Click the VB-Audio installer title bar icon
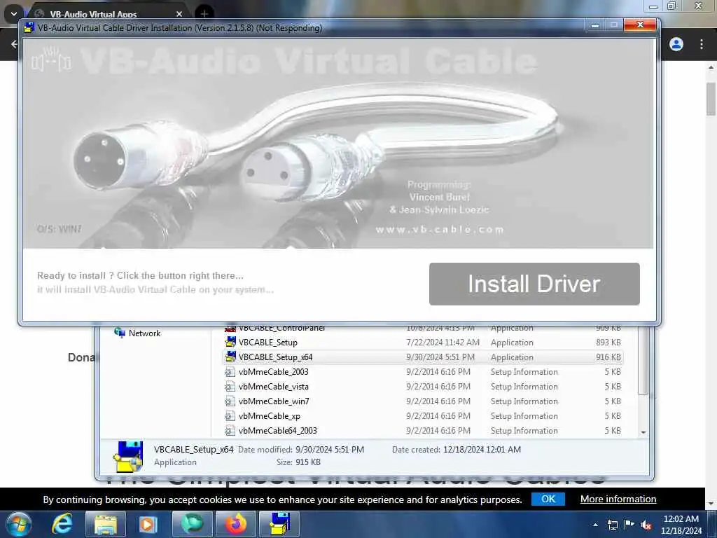 29,27
